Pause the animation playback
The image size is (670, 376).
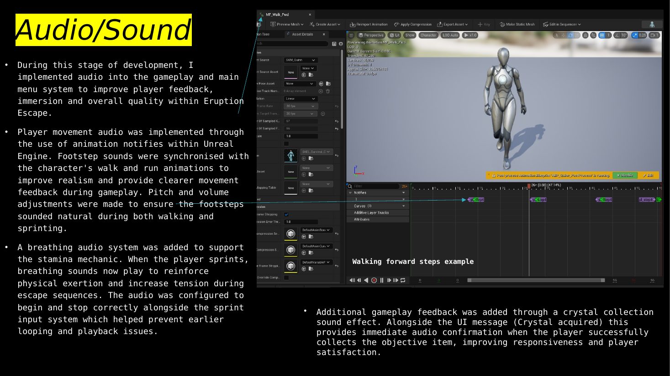pyautogui.click(x=382, y=280)
